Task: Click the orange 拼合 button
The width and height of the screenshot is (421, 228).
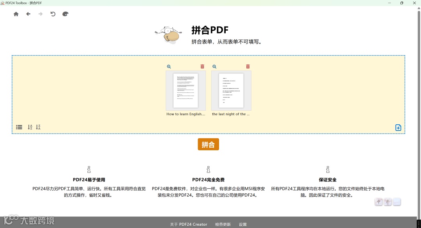Action: [208, 144]
